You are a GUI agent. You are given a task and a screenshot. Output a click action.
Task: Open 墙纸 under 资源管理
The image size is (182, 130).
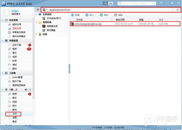(x=15, y=65)
